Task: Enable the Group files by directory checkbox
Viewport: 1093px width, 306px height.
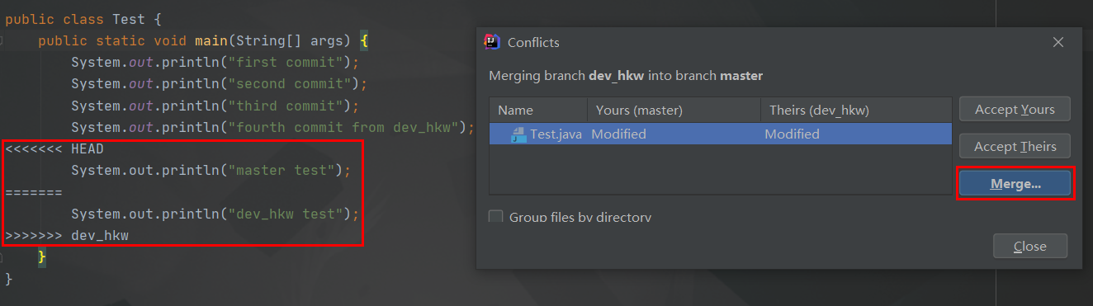Action: (496, 217)
